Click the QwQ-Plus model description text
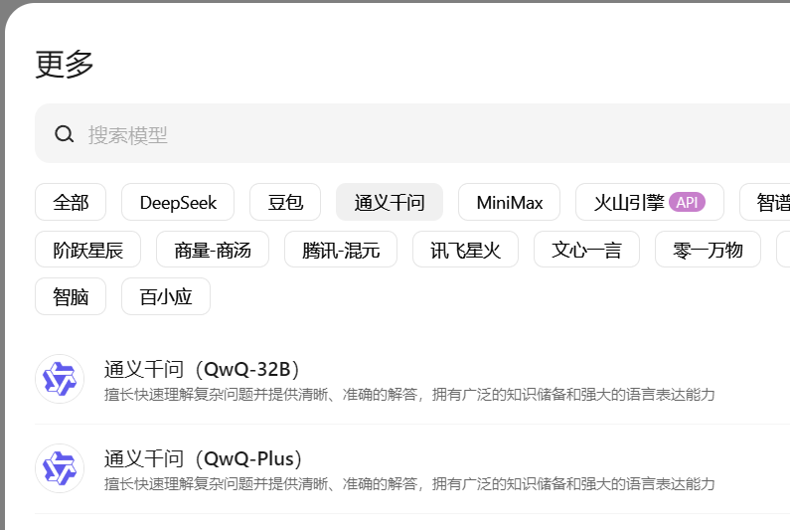This screenshot has height=530, width=790. 409,484
